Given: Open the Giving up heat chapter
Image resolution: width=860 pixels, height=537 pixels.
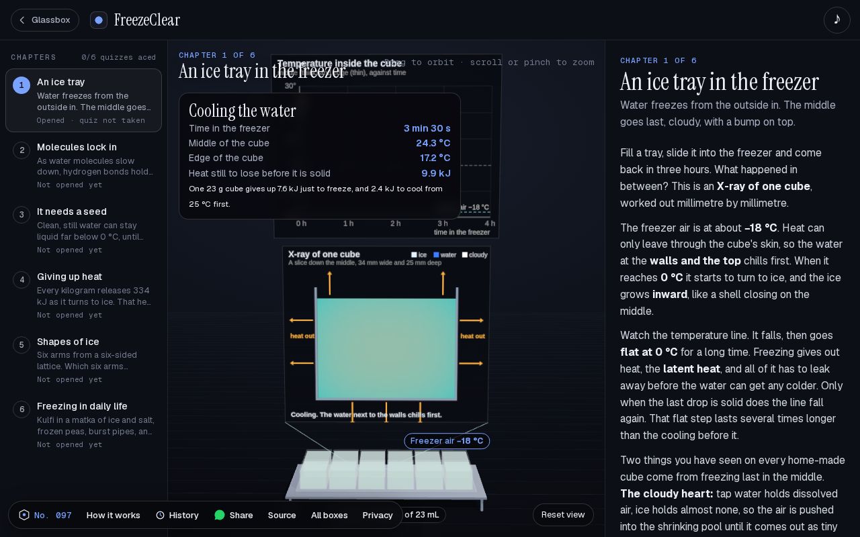Looking at the screenshot, I should click(x=83, y=295).
